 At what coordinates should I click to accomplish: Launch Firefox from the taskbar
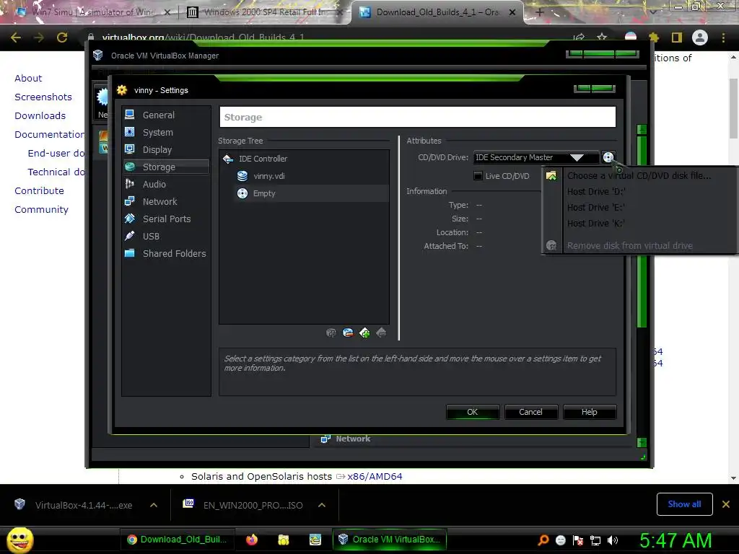(252, 540)
